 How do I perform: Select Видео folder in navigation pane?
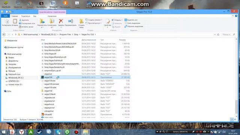point(11,57)
